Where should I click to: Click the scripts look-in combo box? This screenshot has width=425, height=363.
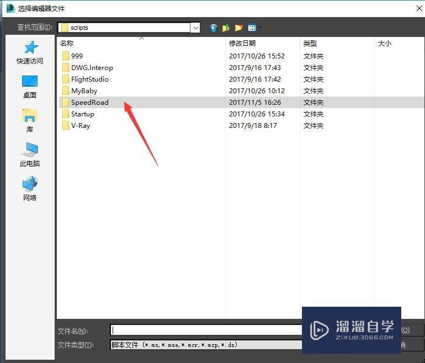pos(129,28)
